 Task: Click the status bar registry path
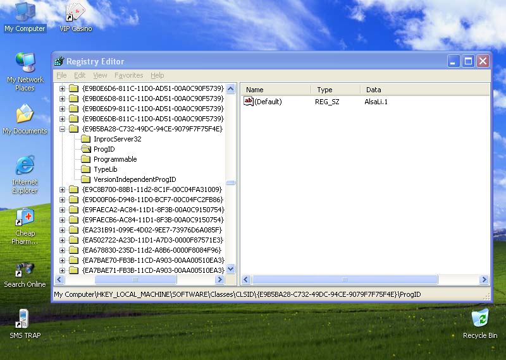(x=237, y=294)
